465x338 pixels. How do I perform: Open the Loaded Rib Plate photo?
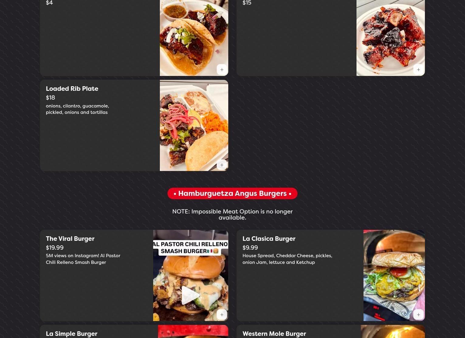pos(194,125)
